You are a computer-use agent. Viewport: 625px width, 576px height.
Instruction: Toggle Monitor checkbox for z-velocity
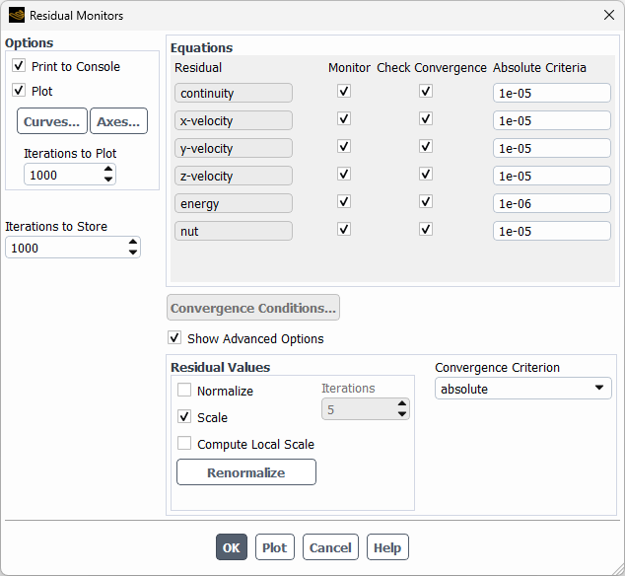tap(344, 174)
